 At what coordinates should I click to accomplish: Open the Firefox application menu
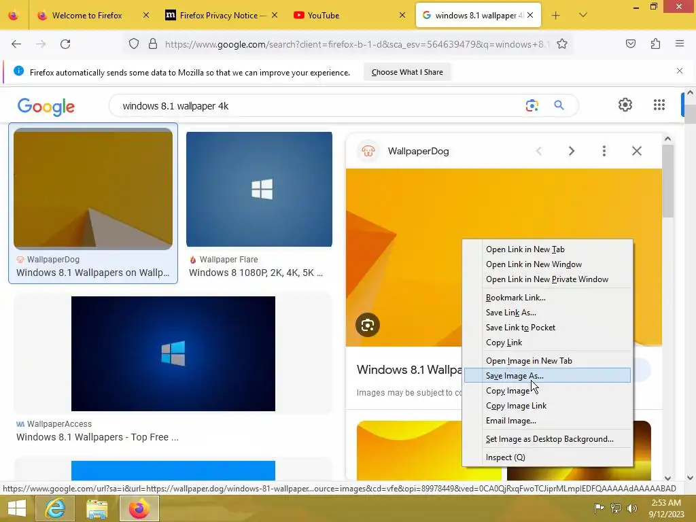680,43
